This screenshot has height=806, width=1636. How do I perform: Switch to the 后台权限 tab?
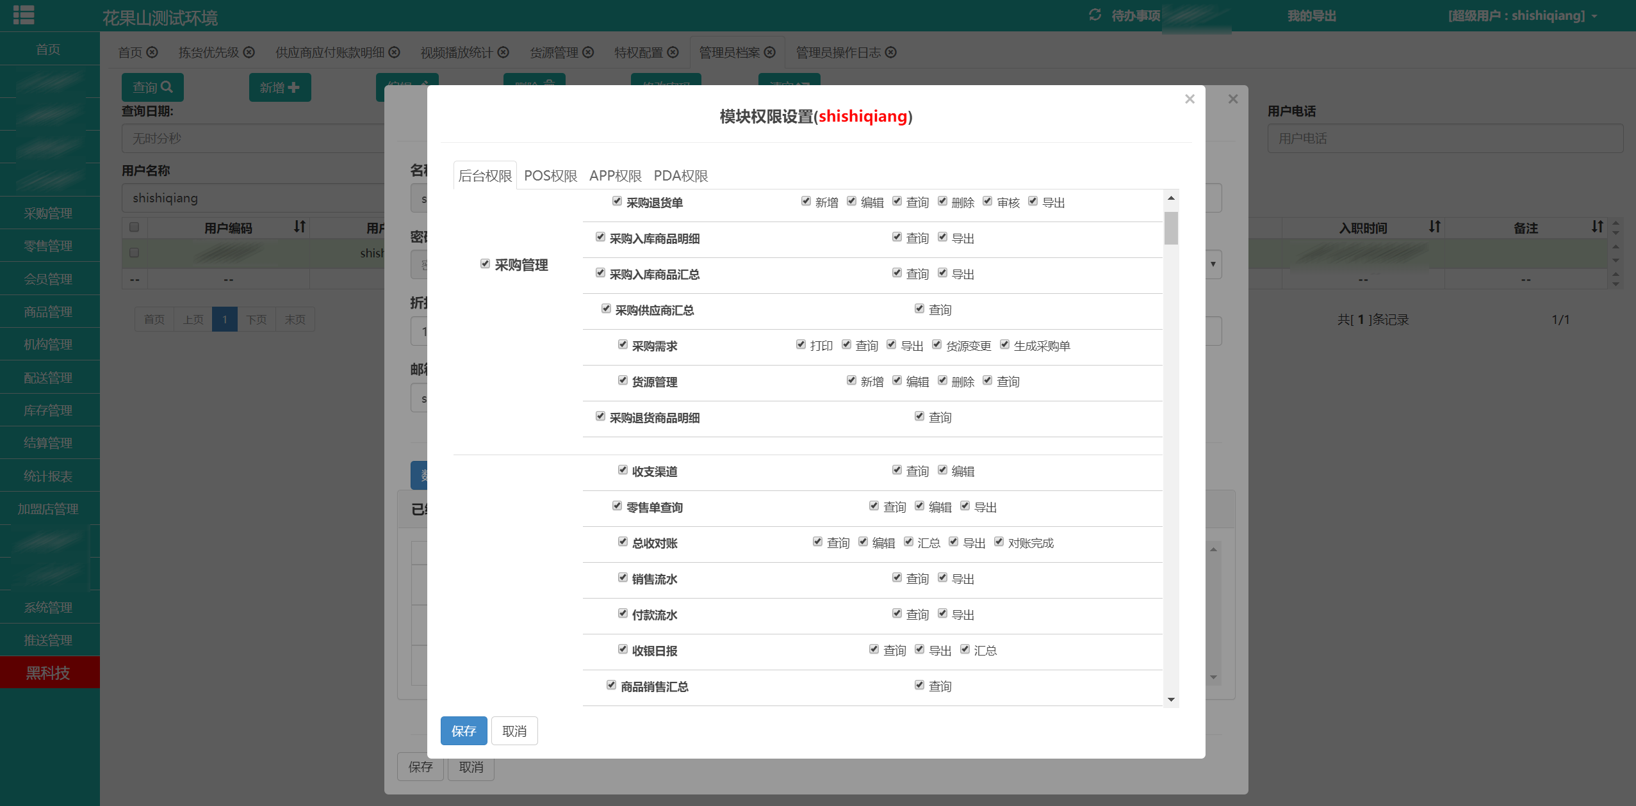pos(485,175)
